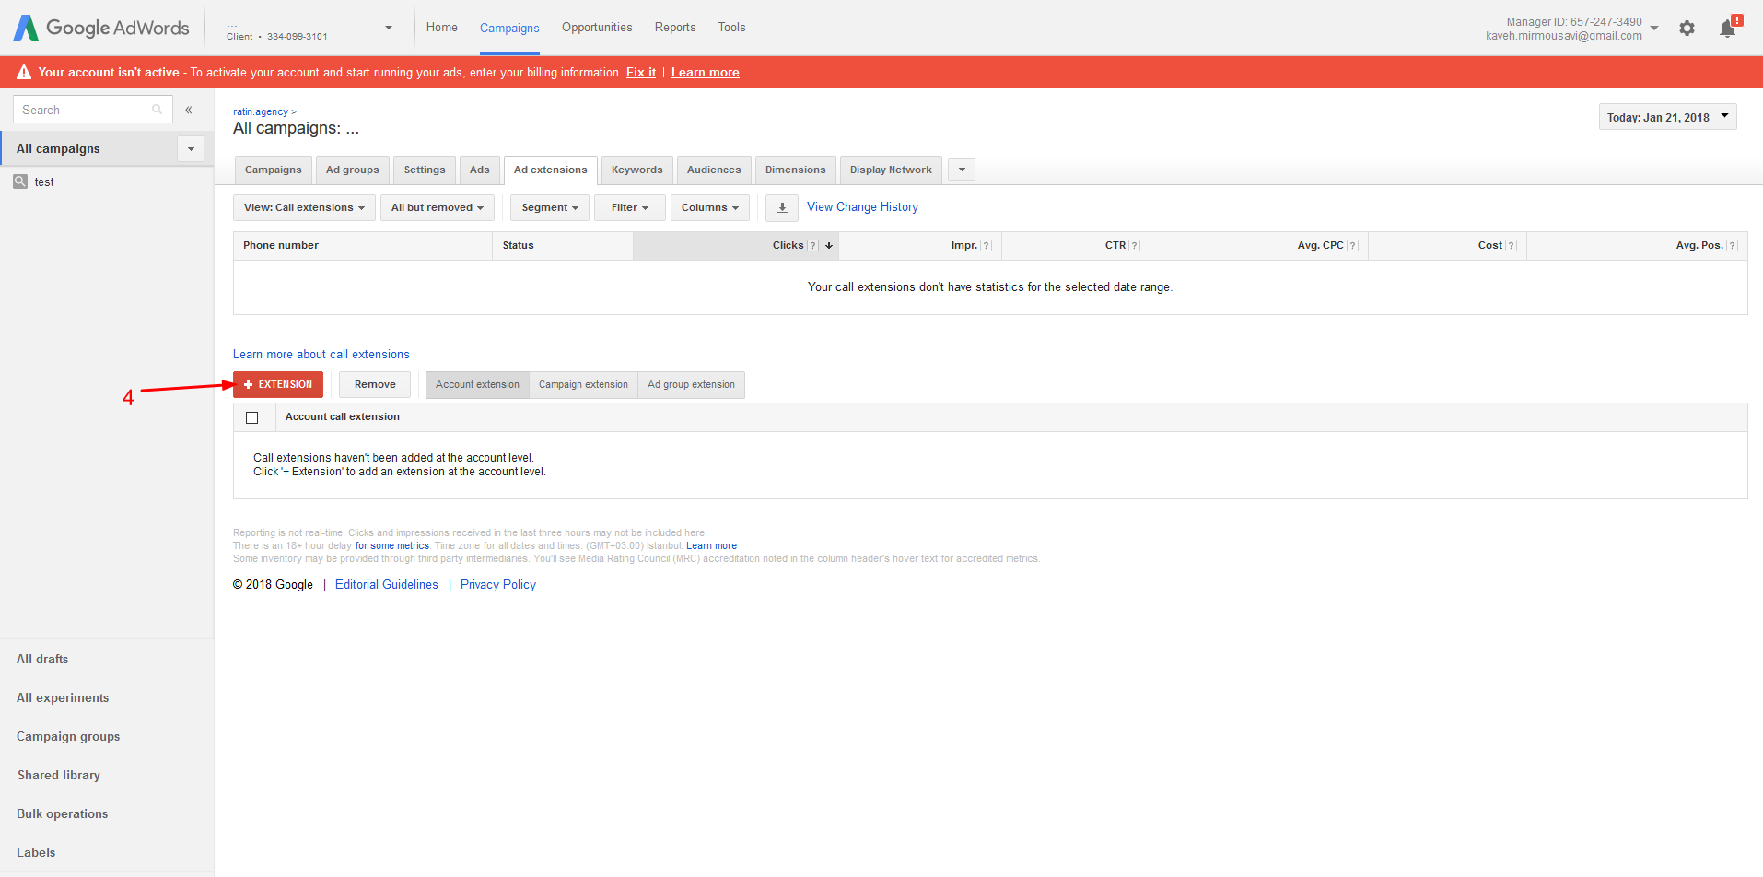Open the settings gear menu

1687,29
